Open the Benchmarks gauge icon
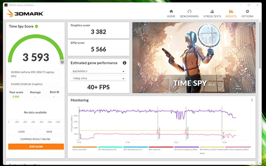Viewport: 266px width, 166px height. (189, 11)
